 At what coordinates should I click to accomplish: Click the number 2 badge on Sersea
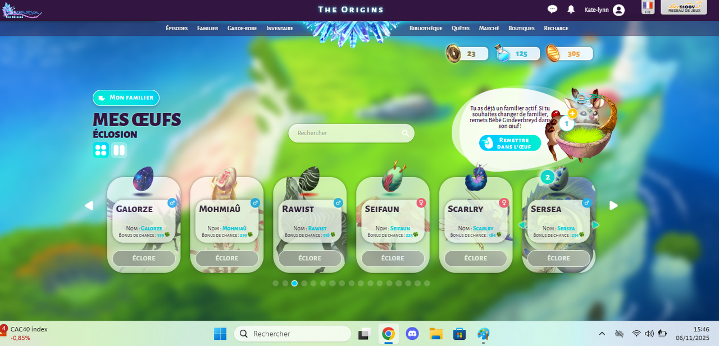[x=547, y=177]
